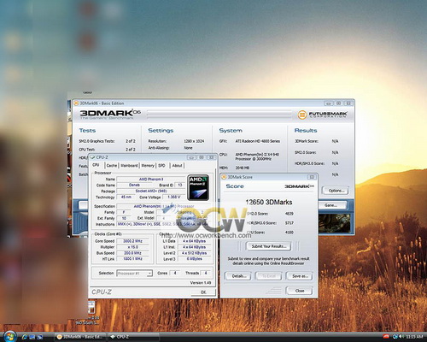
Task: Click the AMD Phenom II logo in CPU-Z
Action: [x=198, y=187]
